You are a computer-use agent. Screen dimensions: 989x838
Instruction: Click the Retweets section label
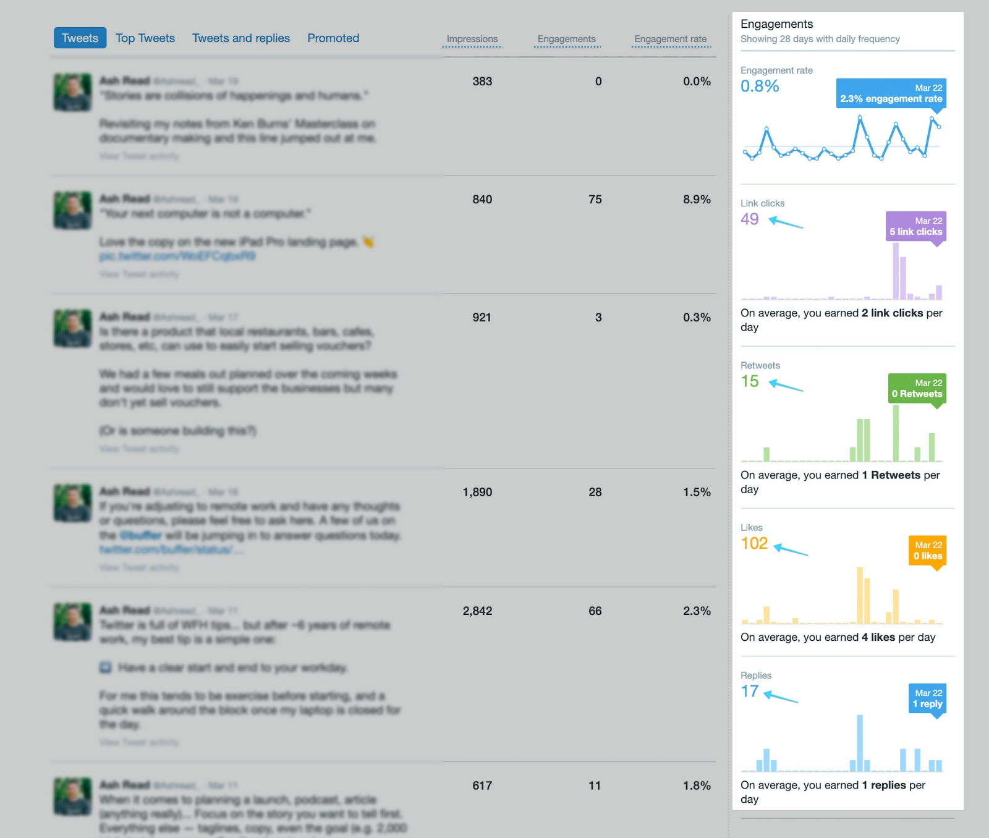coord(760,365)
